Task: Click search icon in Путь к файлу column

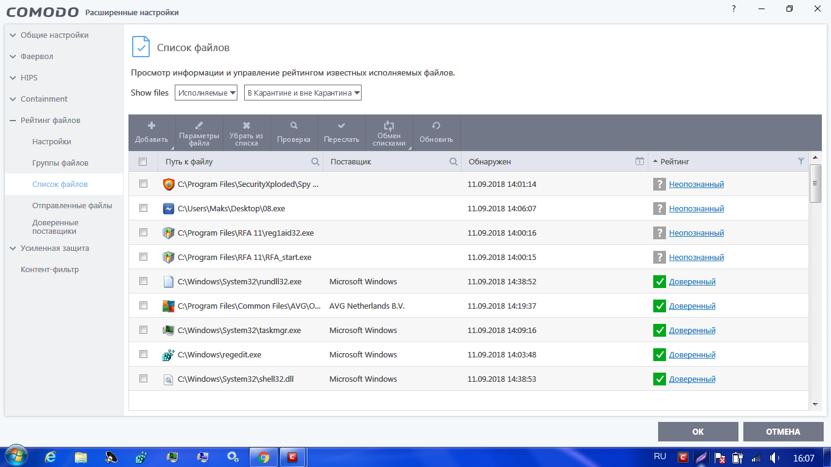Action: tap(315, 162)
